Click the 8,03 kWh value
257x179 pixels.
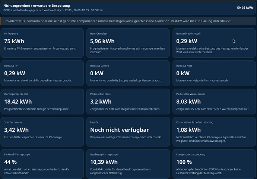coord(188,101)
